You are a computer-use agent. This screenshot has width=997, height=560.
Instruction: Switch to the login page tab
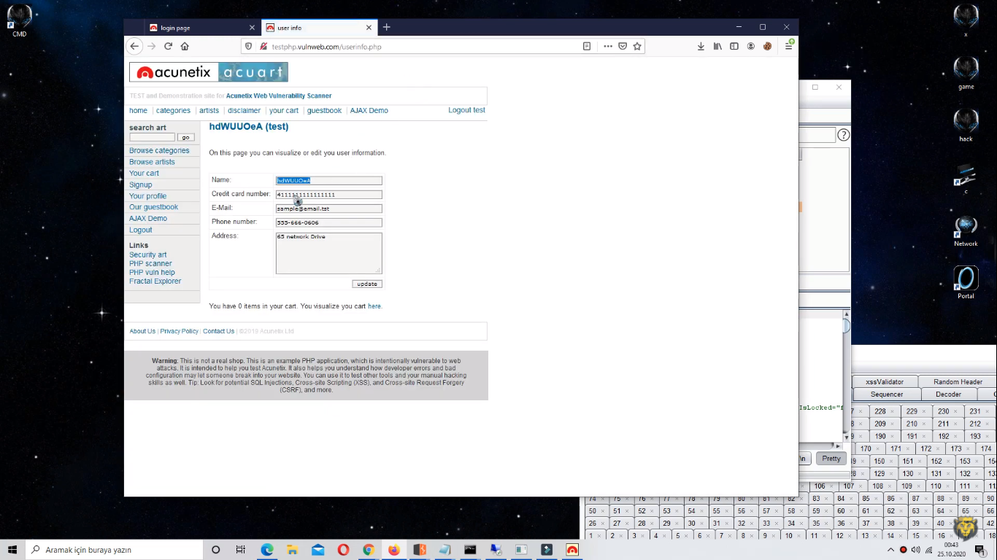click(x=202, y=28)
